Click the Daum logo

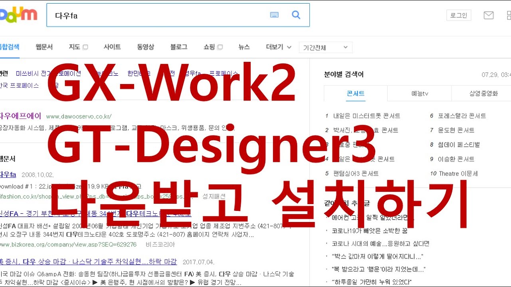pos(19,15)
